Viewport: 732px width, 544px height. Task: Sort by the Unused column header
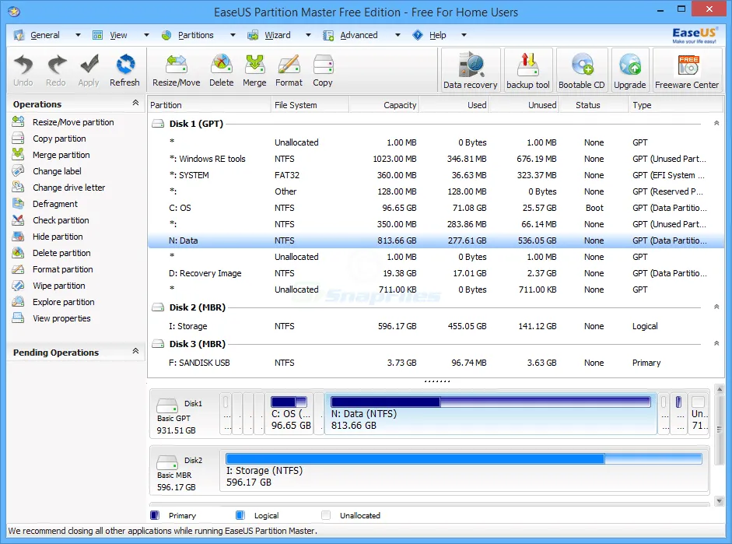[x=524, y=105]
